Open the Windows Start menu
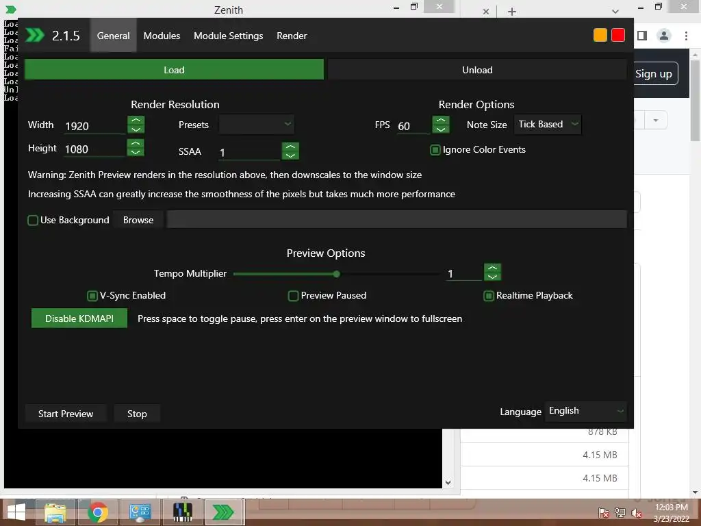Image resolution: width=701 pixels, height=526 pixels. pos(16,512)
